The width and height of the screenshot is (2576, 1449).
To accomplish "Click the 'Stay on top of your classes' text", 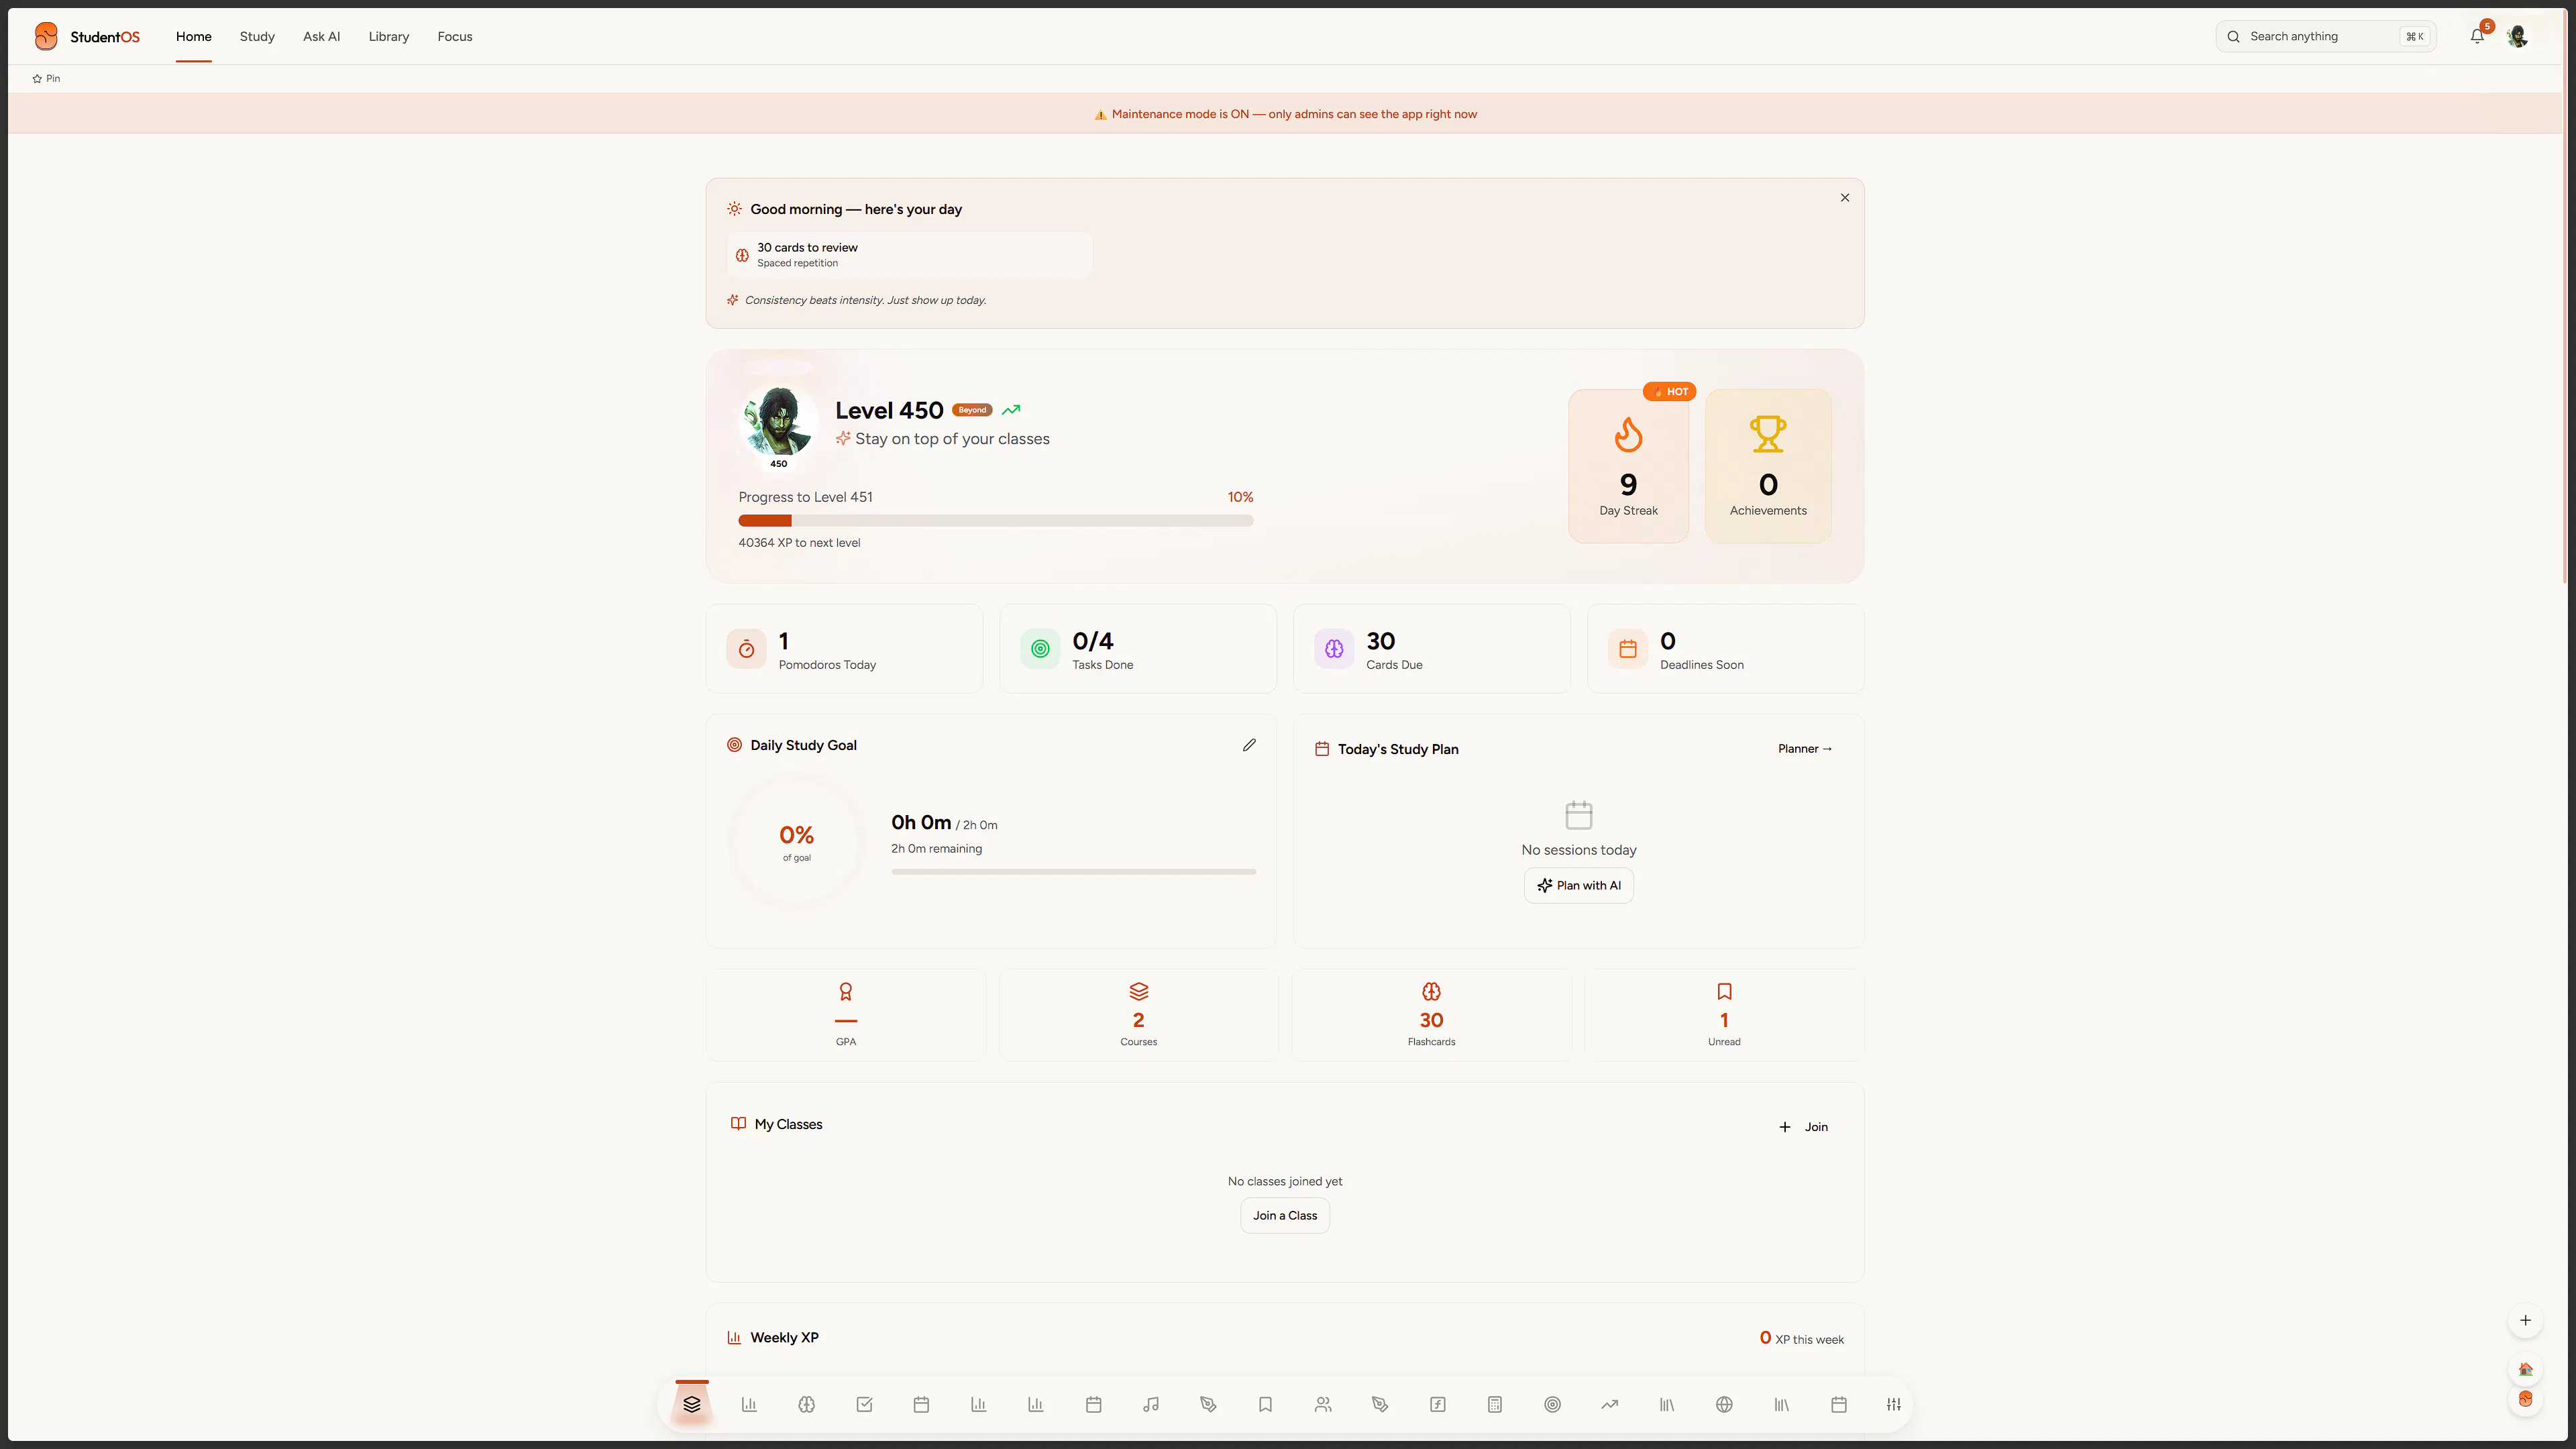I will [x=952, y=439].
